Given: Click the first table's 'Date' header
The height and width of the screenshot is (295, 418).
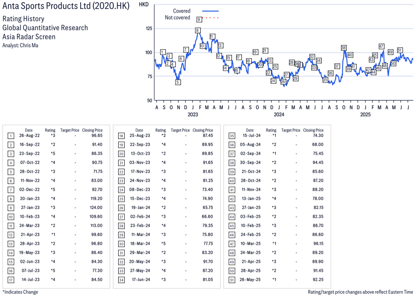Looking at the screenshot, I should point(29,130).
